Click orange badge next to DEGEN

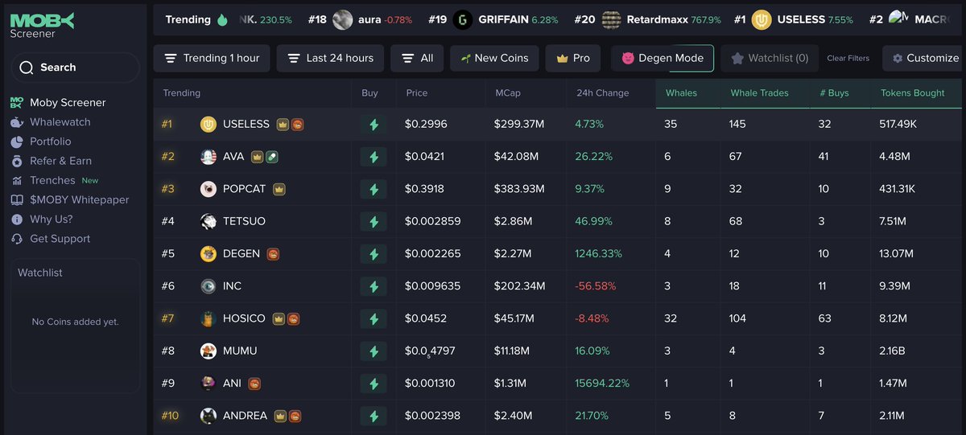[x=273, y=254]
